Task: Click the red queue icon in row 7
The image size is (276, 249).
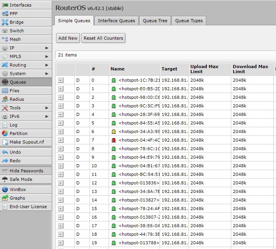Action: point(114,140)
